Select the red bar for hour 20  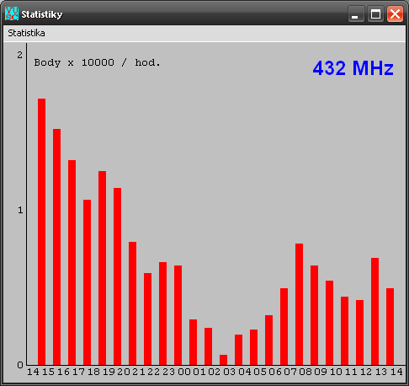coord(132,303)
